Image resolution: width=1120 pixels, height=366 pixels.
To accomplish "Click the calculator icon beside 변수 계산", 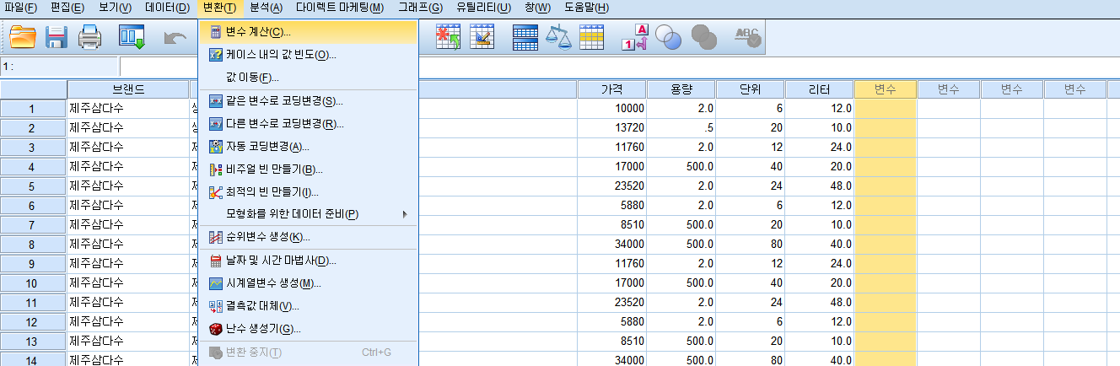I will click(x=215, y=32).
